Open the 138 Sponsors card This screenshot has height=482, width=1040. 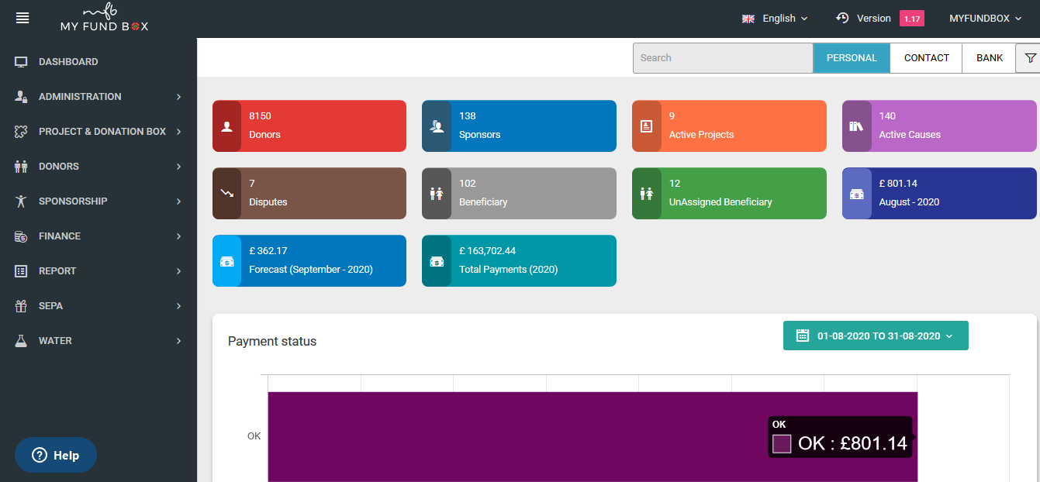519,126
